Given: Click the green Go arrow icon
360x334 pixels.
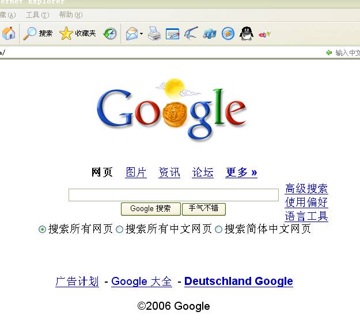Looking at the screenshot, I should 329,52.
